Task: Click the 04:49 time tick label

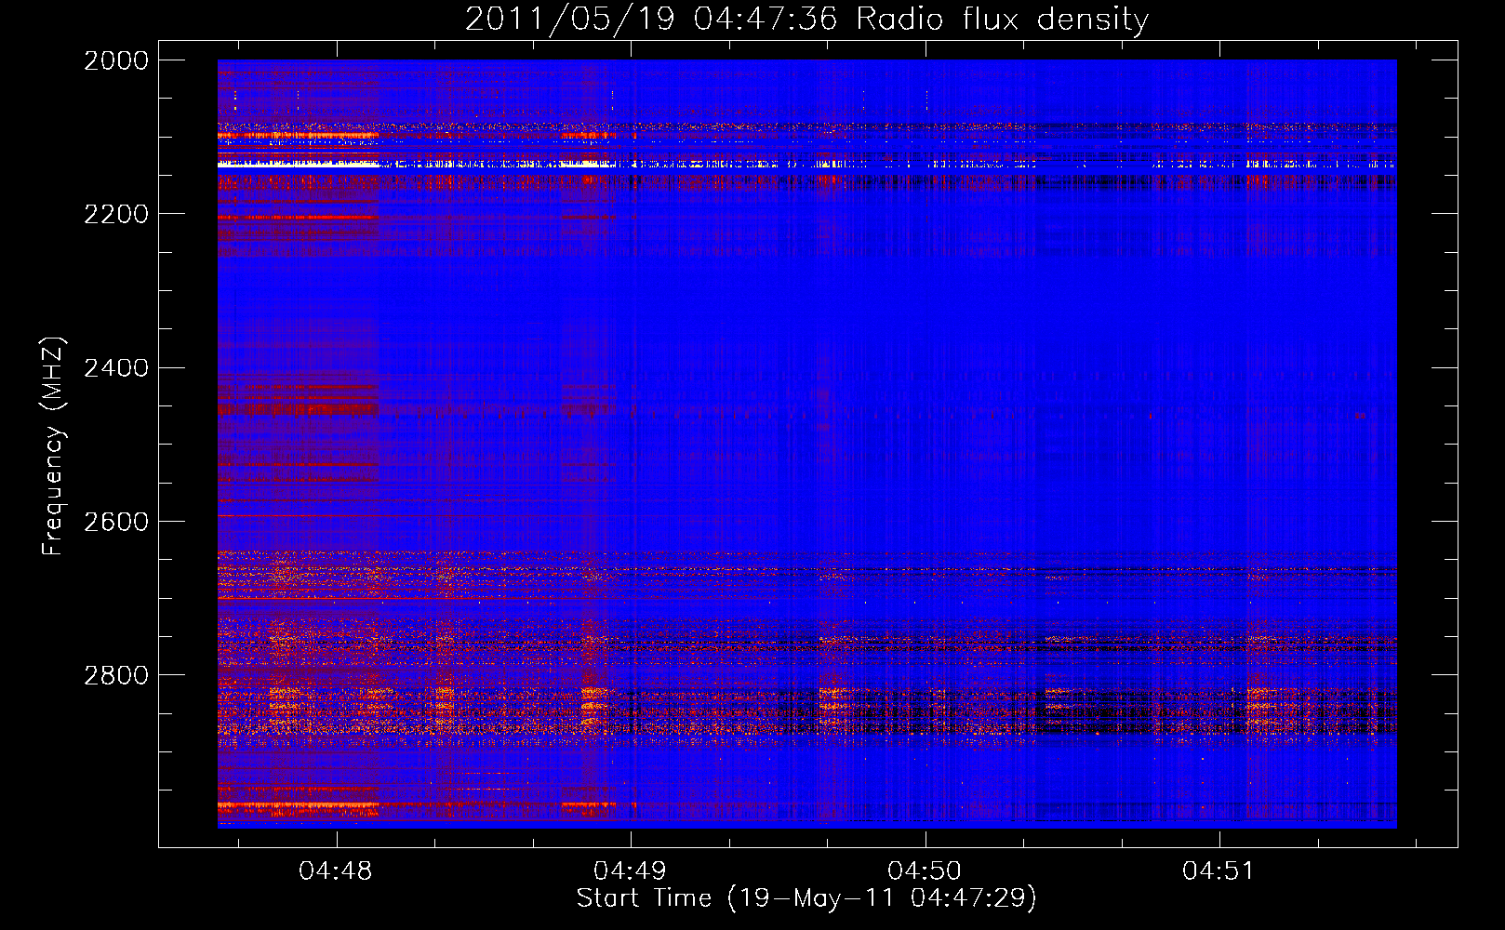Action: pyautogui.click(x=631, y=870)
